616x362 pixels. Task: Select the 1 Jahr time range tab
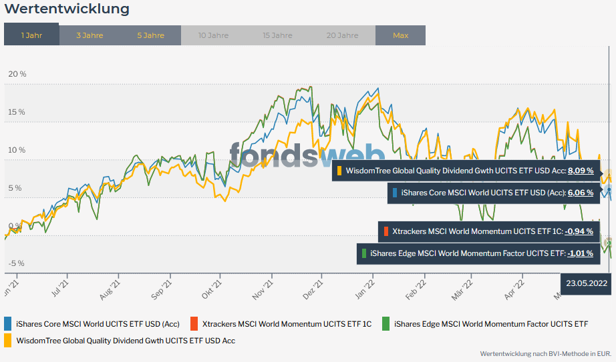coord(31,35)
